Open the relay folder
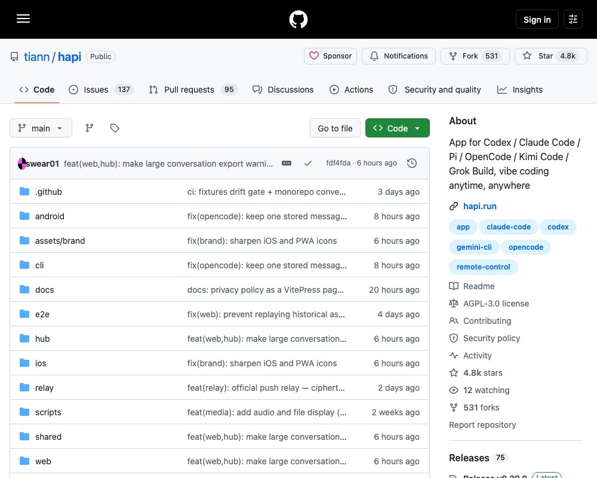This screenshot has height=478, width=597. coord(44,388)
